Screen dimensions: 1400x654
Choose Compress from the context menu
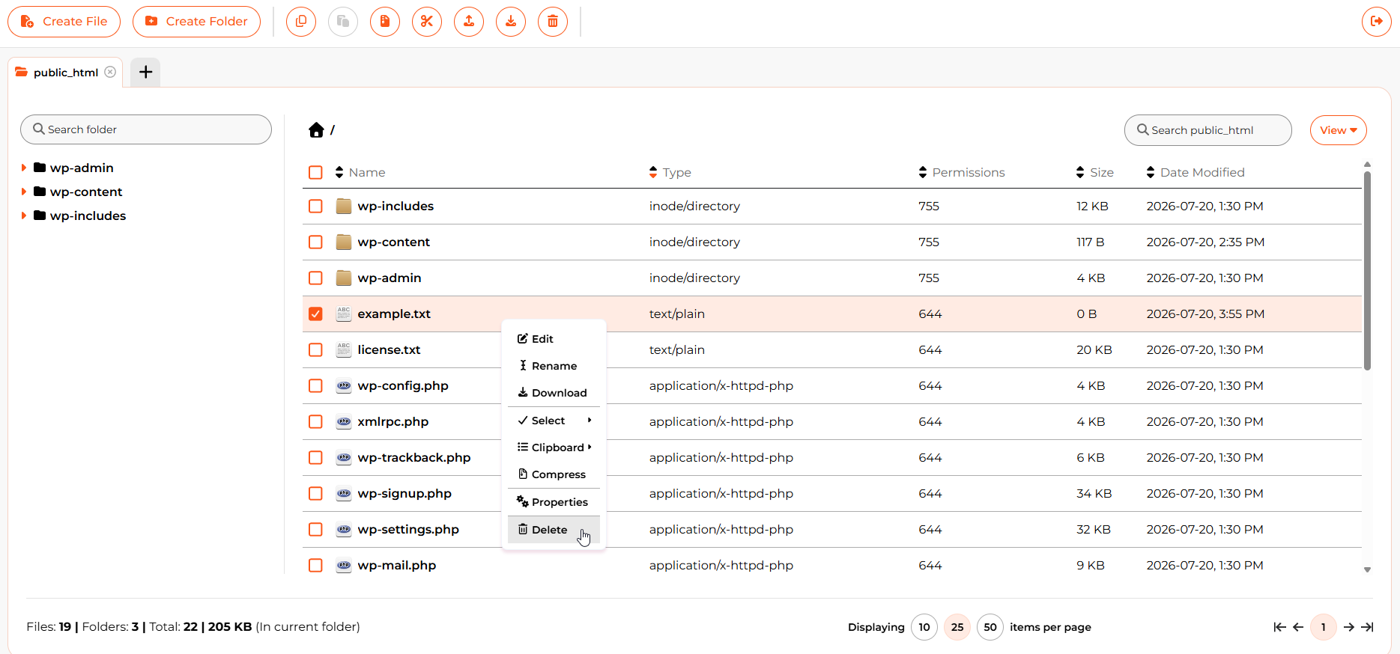click(554, 474)
